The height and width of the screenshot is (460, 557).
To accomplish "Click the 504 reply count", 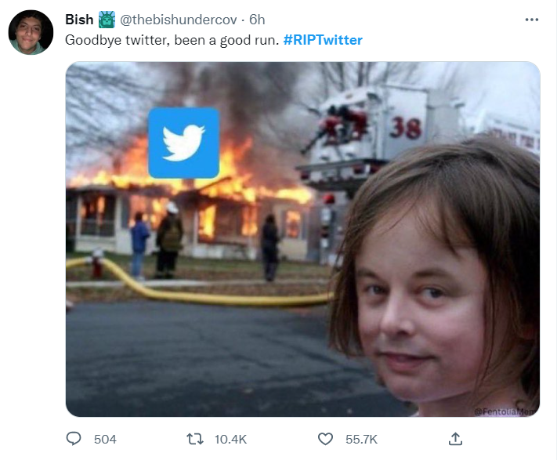I will point(105,440).
